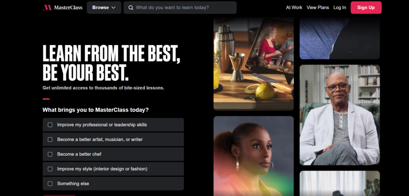The height and width of the screenshot is (196, 409).
Task: Open the At Work page
Action: coord(294,8)
